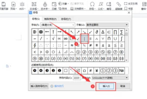
Task: Select the delta Δ symbol
Action: (103, 32)
